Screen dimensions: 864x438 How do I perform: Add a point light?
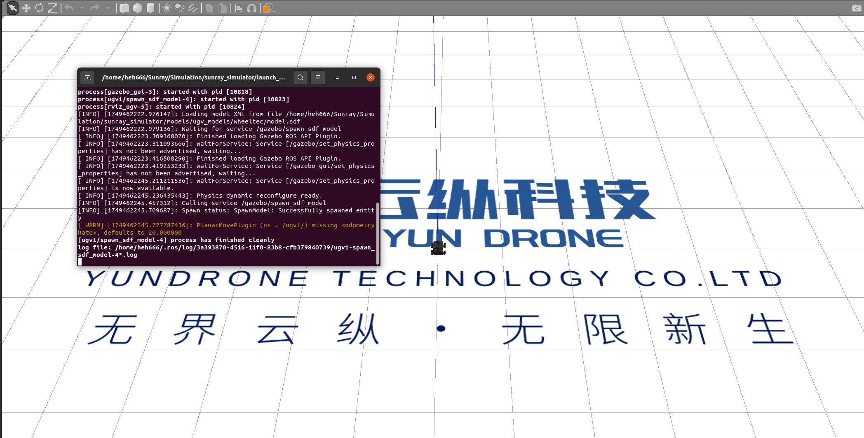tap(167, 8)
